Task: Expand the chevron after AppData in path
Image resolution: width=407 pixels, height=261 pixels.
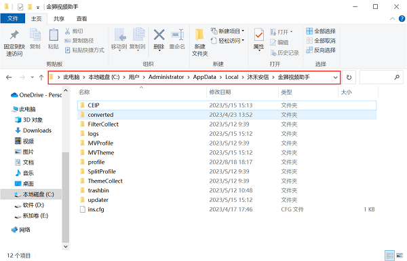Action: click(220, 77)
